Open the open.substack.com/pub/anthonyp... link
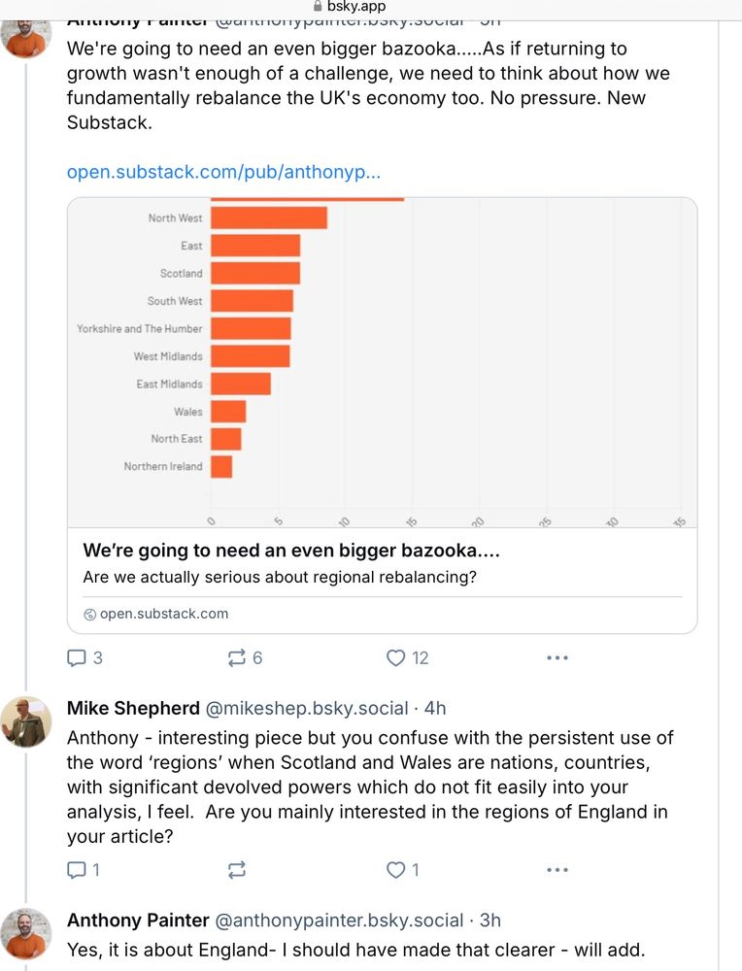 pyautogui.click(x=223, y=172)
